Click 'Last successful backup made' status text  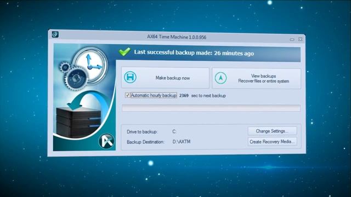coord(194,53)
